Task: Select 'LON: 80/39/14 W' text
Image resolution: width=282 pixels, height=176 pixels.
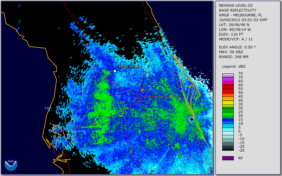Action: (235, 29)
